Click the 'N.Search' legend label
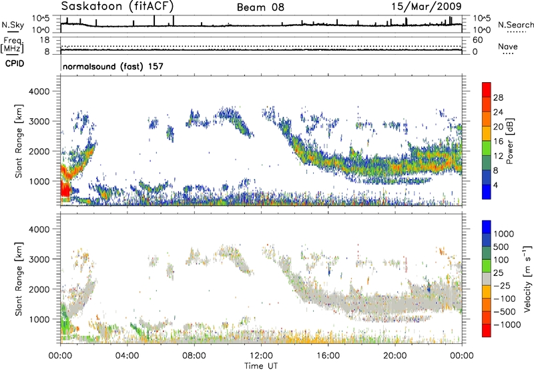The height and width of the screenshot is (370, 534). pyautogui.click(x=515, y=25)
